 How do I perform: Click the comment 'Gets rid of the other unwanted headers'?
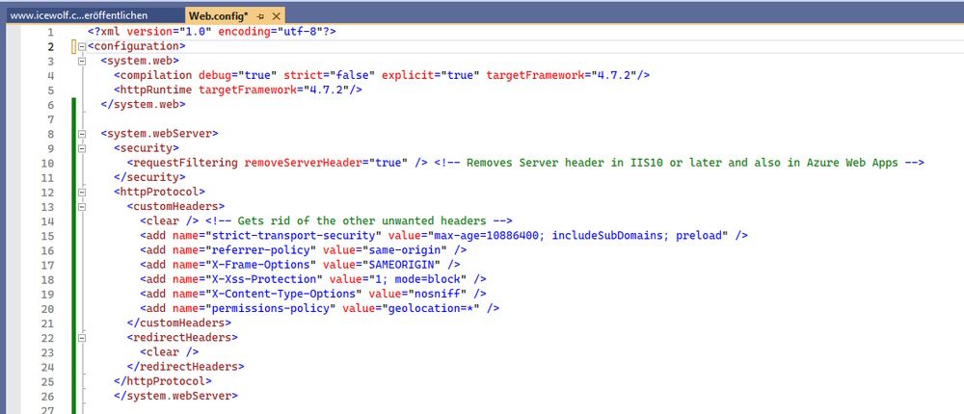point(359,221)
